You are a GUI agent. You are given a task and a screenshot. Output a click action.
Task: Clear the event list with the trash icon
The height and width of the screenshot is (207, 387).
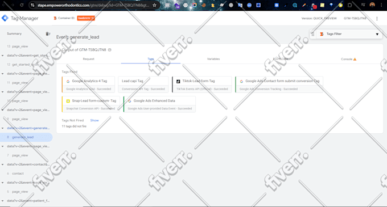tap(48, 33)
